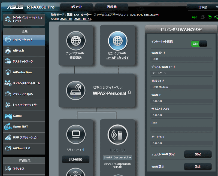Select the Secondary WAN globe icon
218x176 pixels.
coord(118,41)
